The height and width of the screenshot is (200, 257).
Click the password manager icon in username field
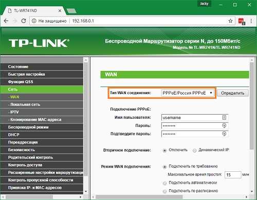pyautogui.click(x=224, y=118)
